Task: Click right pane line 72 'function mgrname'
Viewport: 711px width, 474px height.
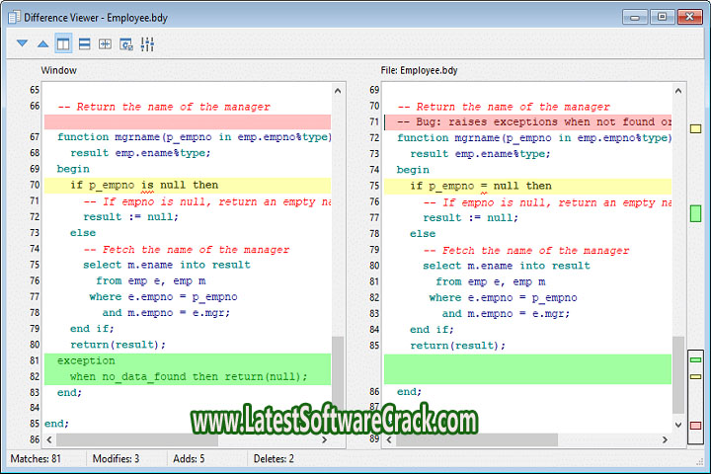Action: pyautogui.click(x=534, y=138)
